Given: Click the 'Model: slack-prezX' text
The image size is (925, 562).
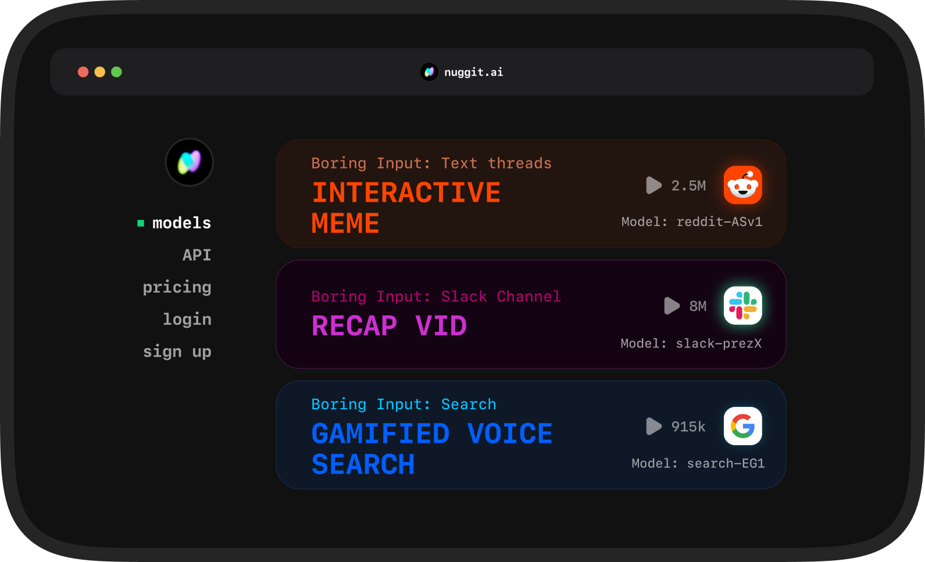Looking at the screenshot, I should point(691,343).
